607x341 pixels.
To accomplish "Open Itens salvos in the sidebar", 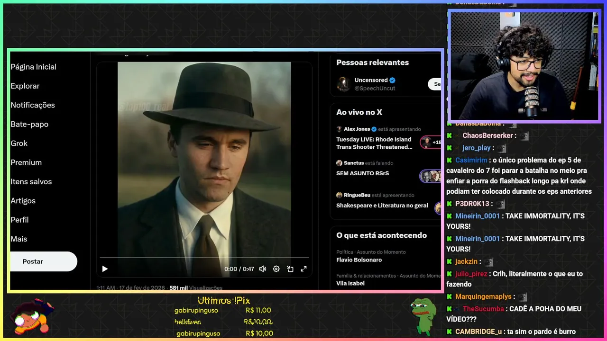I will pyautogui.click(x=31, y=181).
